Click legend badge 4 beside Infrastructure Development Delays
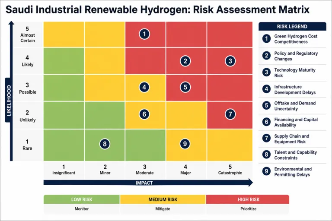The height and width of the screenshot is (221, 332). 266,89
